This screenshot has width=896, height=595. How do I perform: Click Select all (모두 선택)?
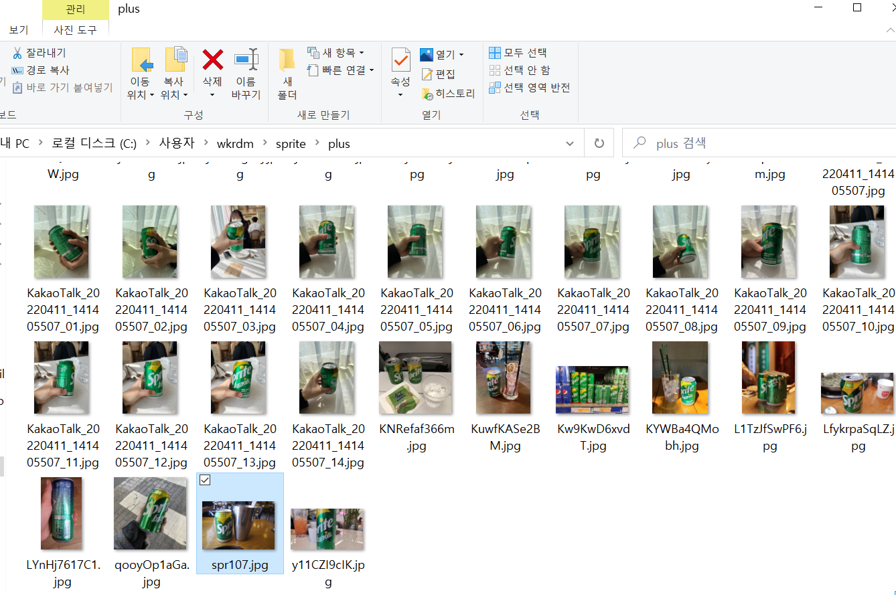518,53
